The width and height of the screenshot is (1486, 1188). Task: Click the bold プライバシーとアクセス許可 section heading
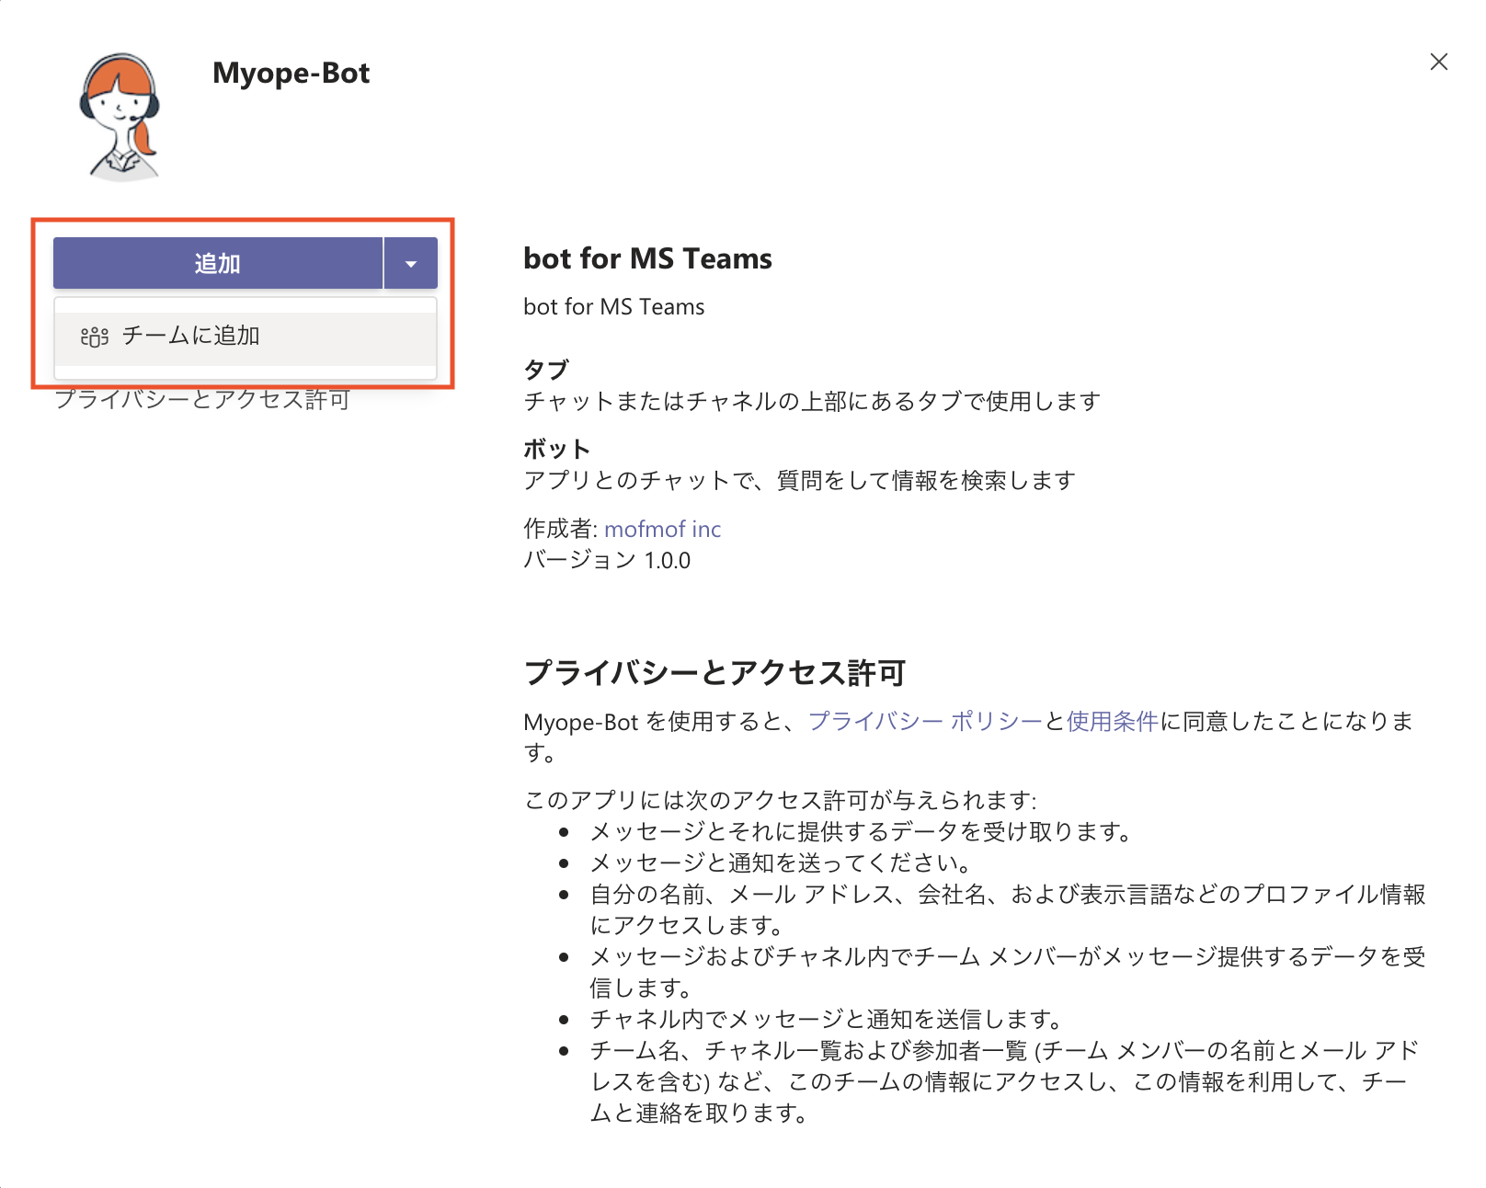pyautogui.click(x=714, y=673)
